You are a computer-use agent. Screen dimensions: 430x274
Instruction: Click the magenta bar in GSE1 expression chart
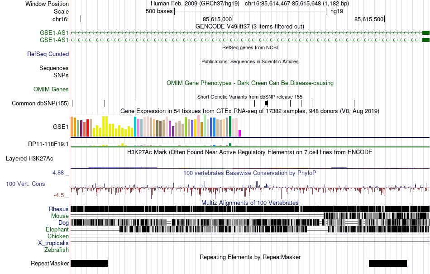[240, 133]
